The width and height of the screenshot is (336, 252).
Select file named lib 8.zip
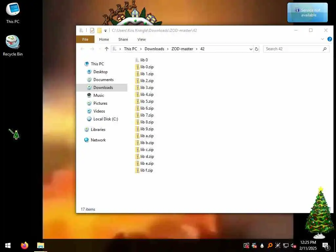pos(144,122)
